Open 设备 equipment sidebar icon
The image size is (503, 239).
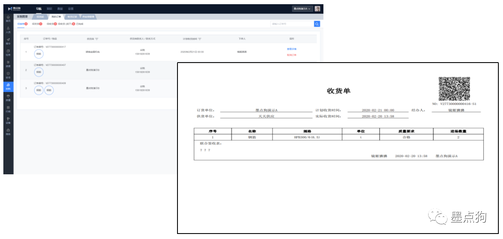pos(8,121)
